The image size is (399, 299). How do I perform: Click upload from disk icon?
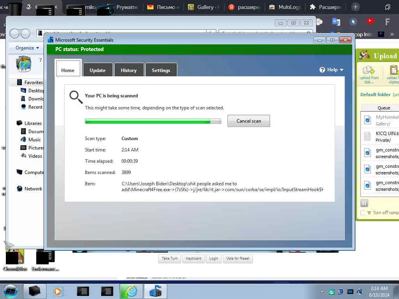pos(369,75)
